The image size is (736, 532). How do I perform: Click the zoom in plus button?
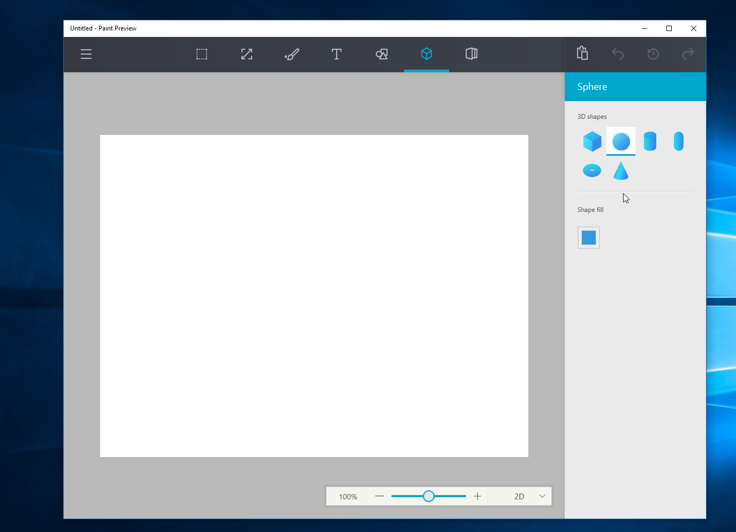(477, 496)
